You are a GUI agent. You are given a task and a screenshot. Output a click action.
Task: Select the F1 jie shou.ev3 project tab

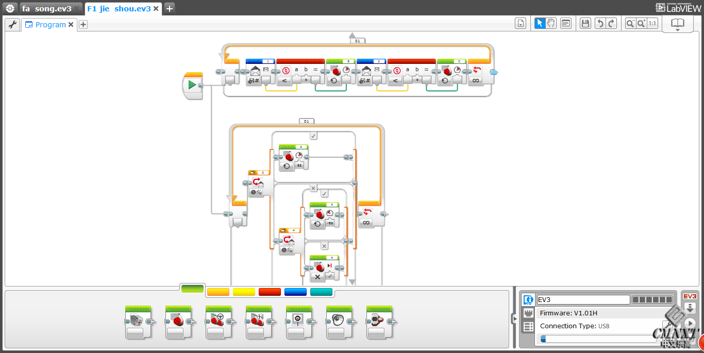[123, 9]
